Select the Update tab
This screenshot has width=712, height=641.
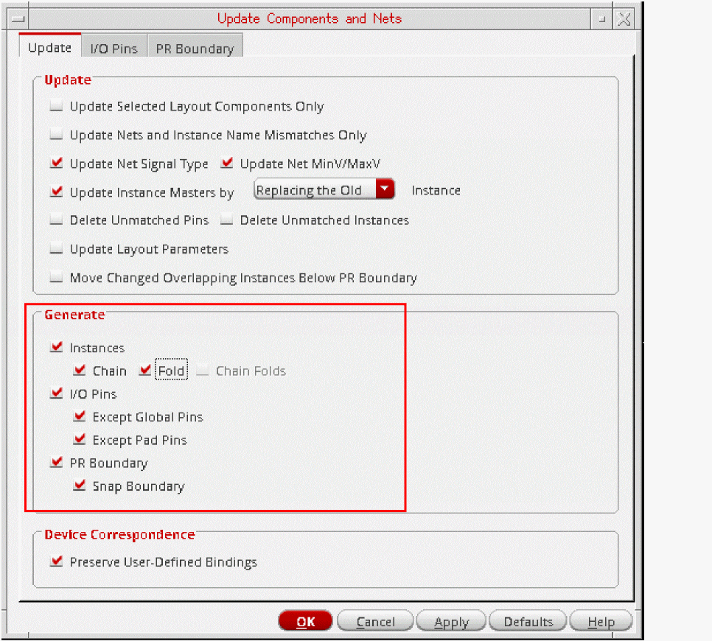(50, 47)
